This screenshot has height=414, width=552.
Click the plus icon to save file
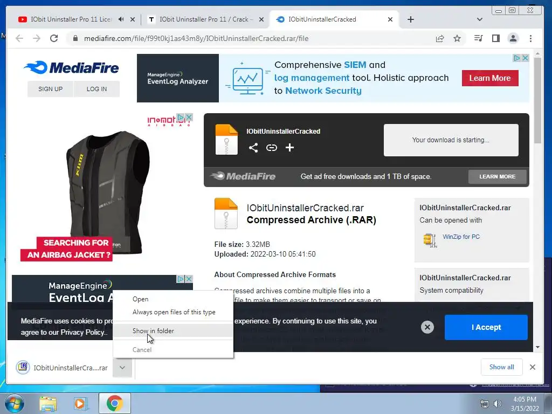(x=289, y=148)
